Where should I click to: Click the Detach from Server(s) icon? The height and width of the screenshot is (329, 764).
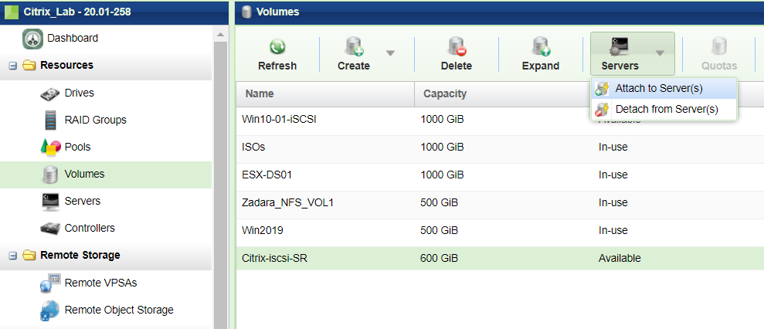click(603, 109)
